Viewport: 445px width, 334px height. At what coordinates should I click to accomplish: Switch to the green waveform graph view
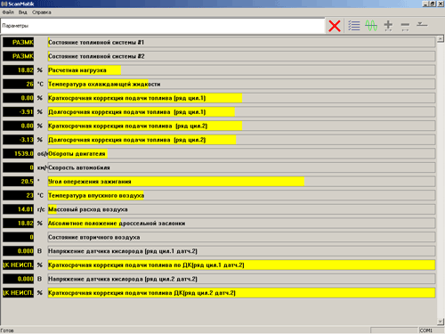[371, 26]
